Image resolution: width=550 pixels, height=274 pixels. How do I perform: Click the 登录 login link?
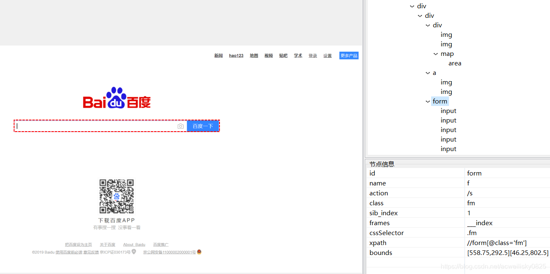coord(313,55)
